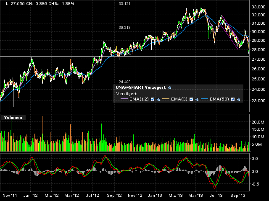Select the 24.498 horizontal line label
Image resolution: width=269 pixels, height=201 pixels.
[x=124, y=82]
